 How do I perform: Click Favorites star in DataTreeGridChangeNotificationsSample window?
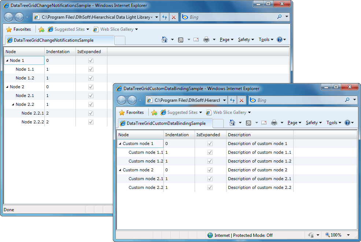coord(9,29)
